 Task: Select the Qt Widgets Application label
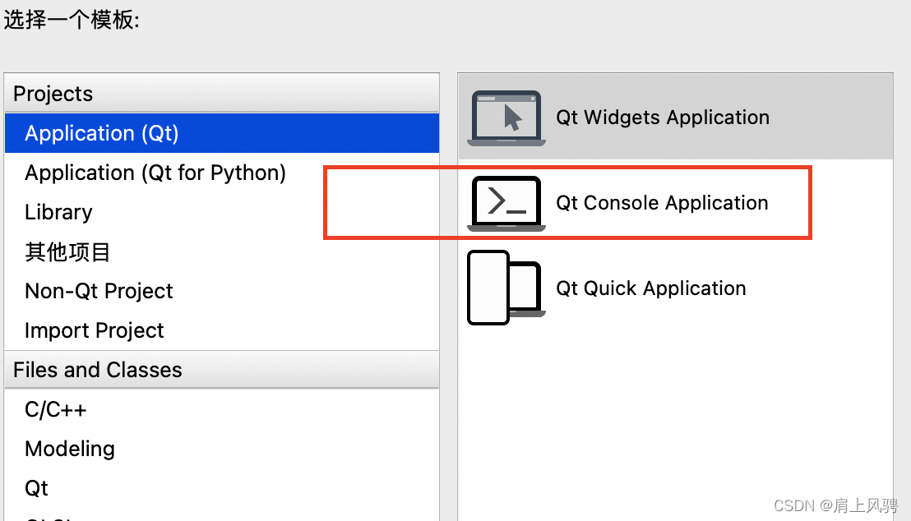[x=663, y=118]
